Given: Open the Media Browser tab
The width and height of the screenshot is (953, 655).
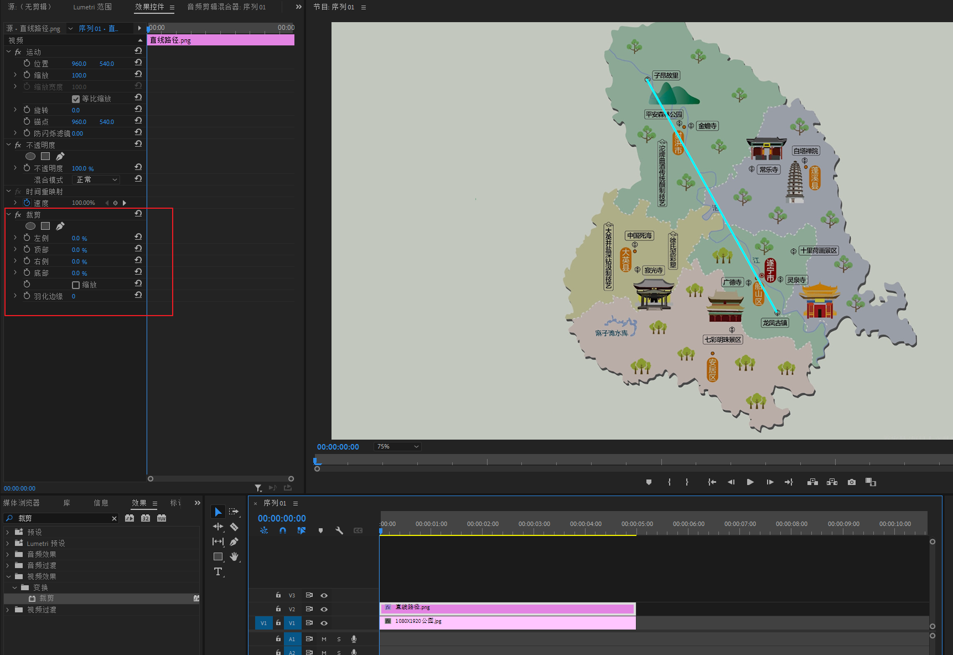Looking at the screenshot, I should tap(22, 503).
